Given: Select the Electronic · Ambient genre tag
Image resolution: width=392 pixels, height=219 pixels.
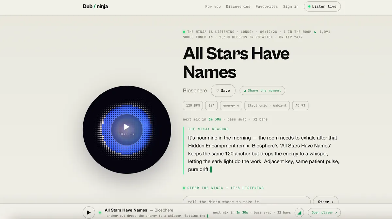Looking at the screenshot, I should (267, 105).
